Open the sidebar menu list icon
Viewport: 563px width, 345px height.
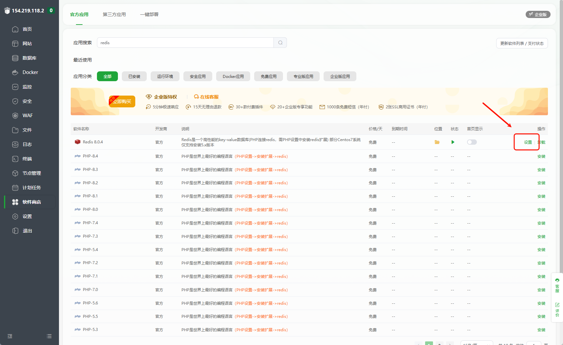(49, 336)
